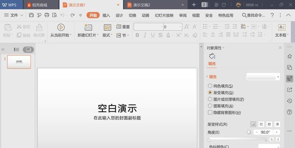Open Help question mark in right sidebar

pyautogui.click(x=289, y=112)
